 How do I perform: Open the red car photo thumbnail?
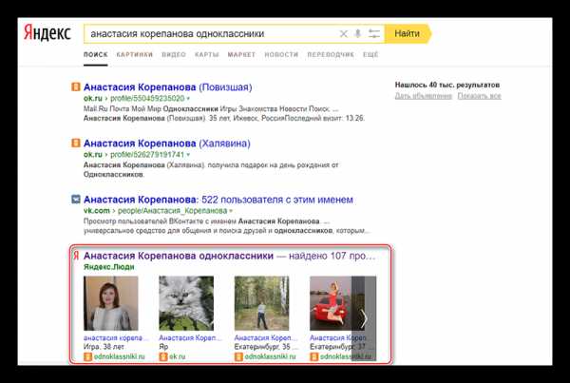tap(331, 303)
